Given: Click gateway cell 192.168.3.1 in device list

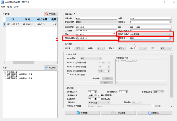Looking at the screenshot, I should click(27, 24).
